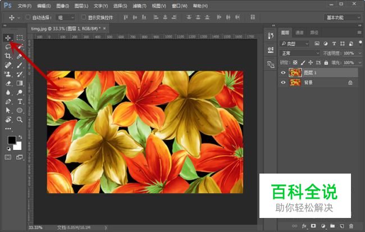The height and width of the screenshot is (232, 365).
Task: Select the Pen tool
Action: (x=8, y=102)
